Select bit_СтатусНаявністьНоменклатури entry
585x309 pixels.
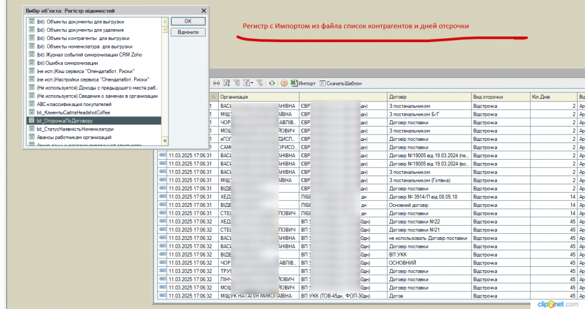pyautogui.click(x=94, y=129)
